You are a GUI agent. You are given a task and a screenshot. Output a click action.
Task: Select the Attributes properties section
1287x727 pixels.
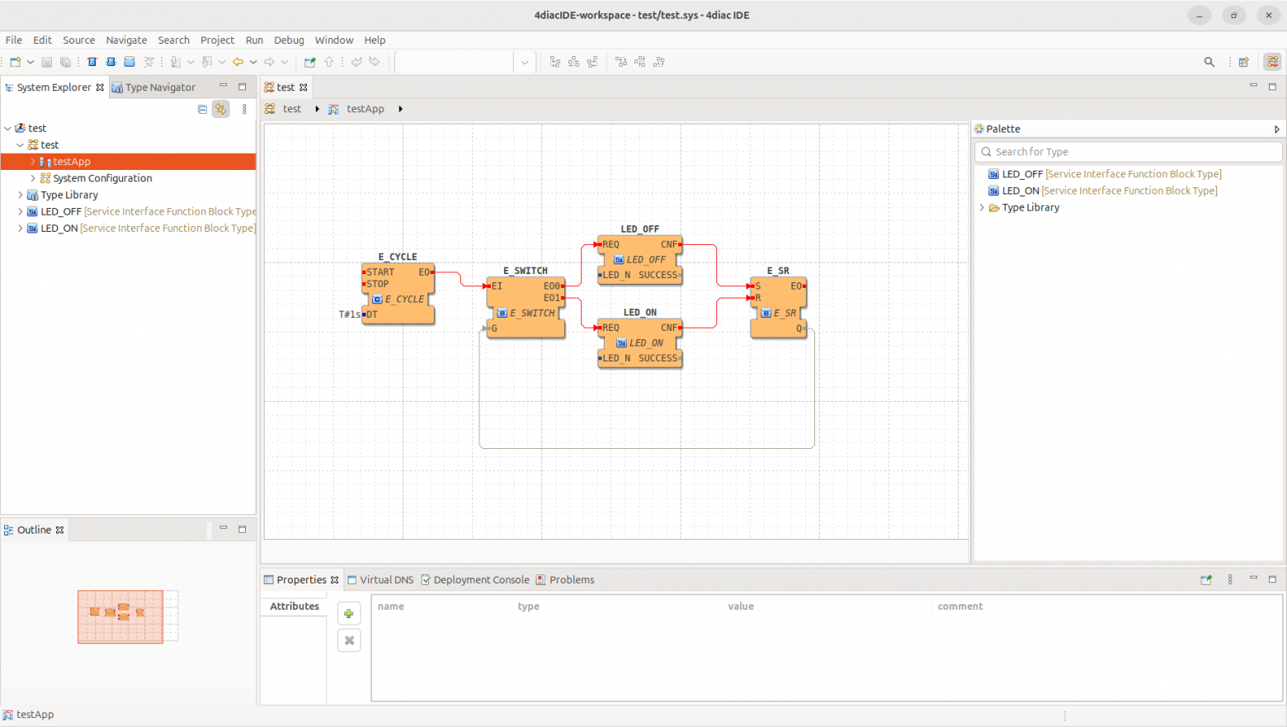pos(295,606)
